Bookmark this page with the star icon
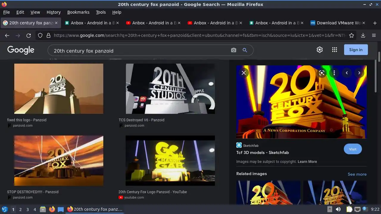This screenshot has width=381, height=214. pyautogui.click(x=352, y=35)
